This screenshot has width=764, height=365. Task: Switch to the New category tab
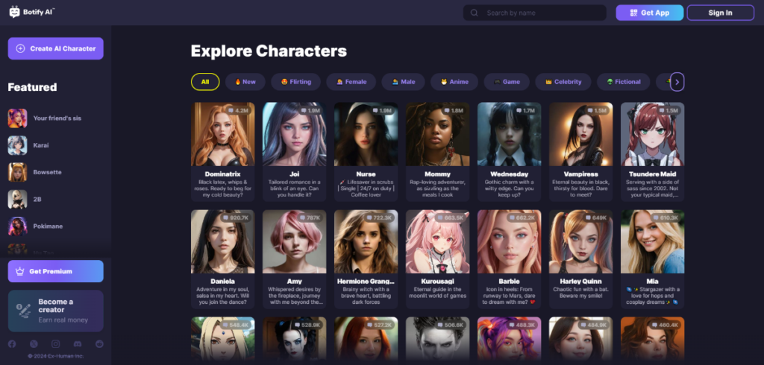point(245,82)
